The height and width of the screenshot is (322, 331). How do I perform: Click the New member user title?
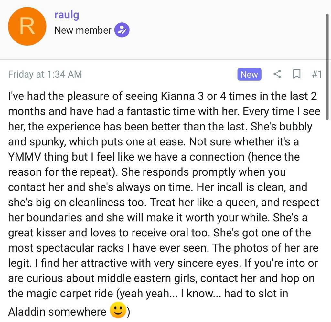coord(83,30)
